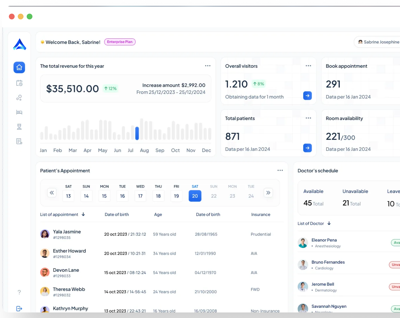Sort by List of appointment arrow
The image size is (400, 318).
click(83, 214)
